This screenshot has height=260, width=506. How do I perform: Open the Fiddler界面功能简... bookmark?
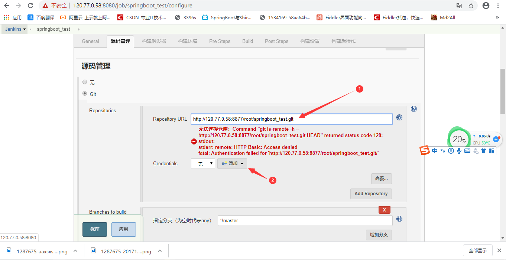coord(341,17)
